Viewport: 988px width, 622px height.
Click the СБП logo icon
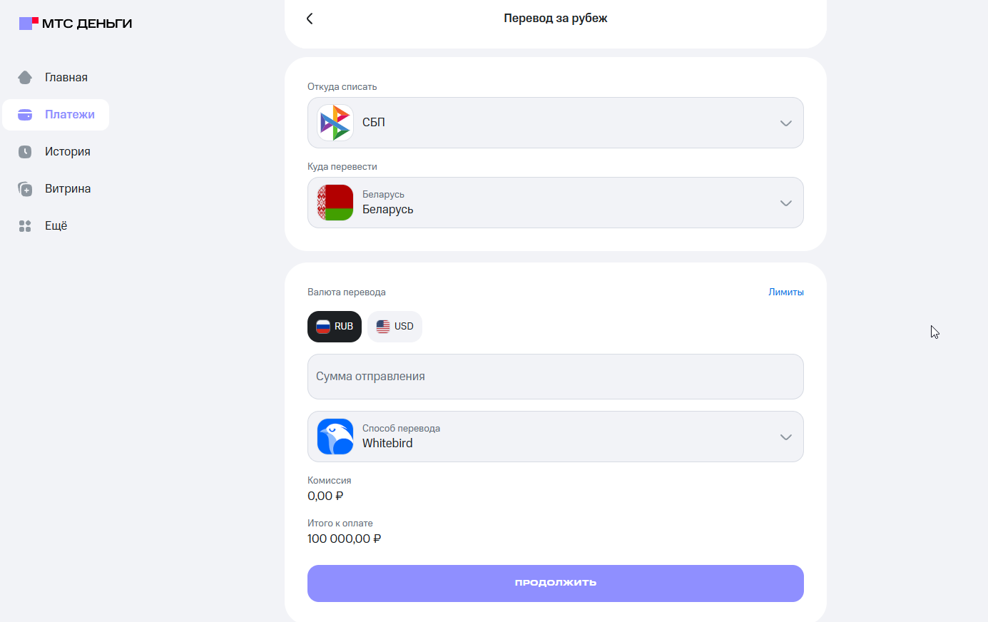335,123
